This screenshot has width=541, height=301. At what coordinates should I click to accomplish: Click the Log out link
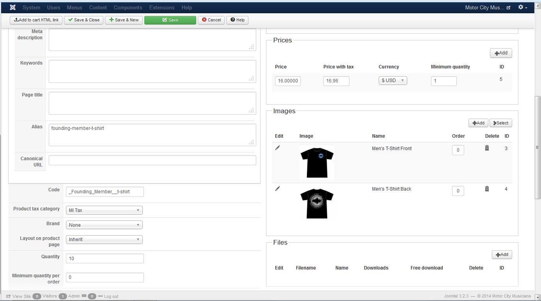(x=111, y=296)
